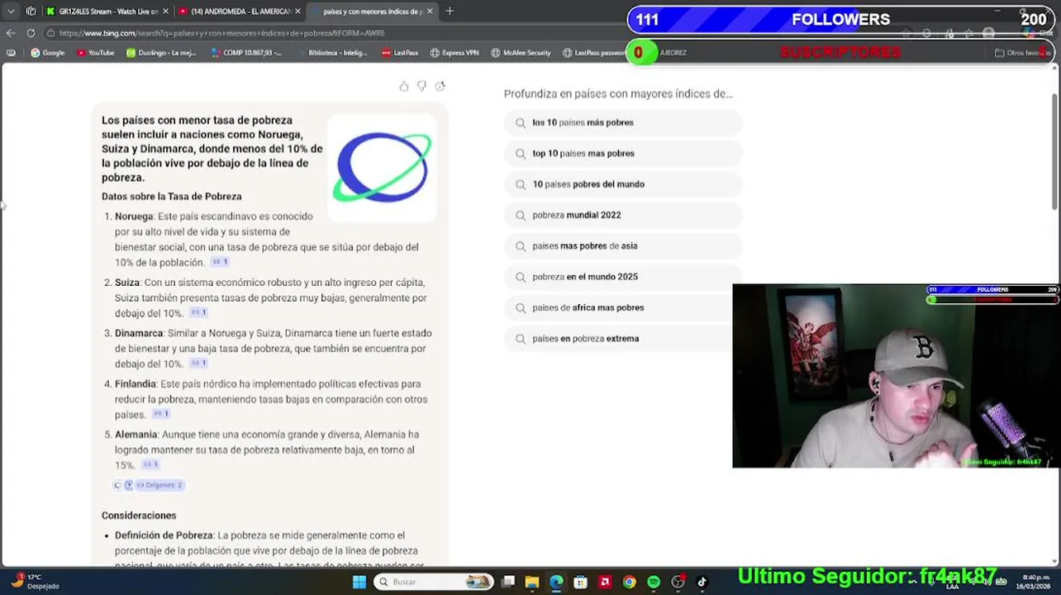Select suggestion pobreza mundial 2022
Viewport: 1061px width, 595px height.
pos(623,215)
